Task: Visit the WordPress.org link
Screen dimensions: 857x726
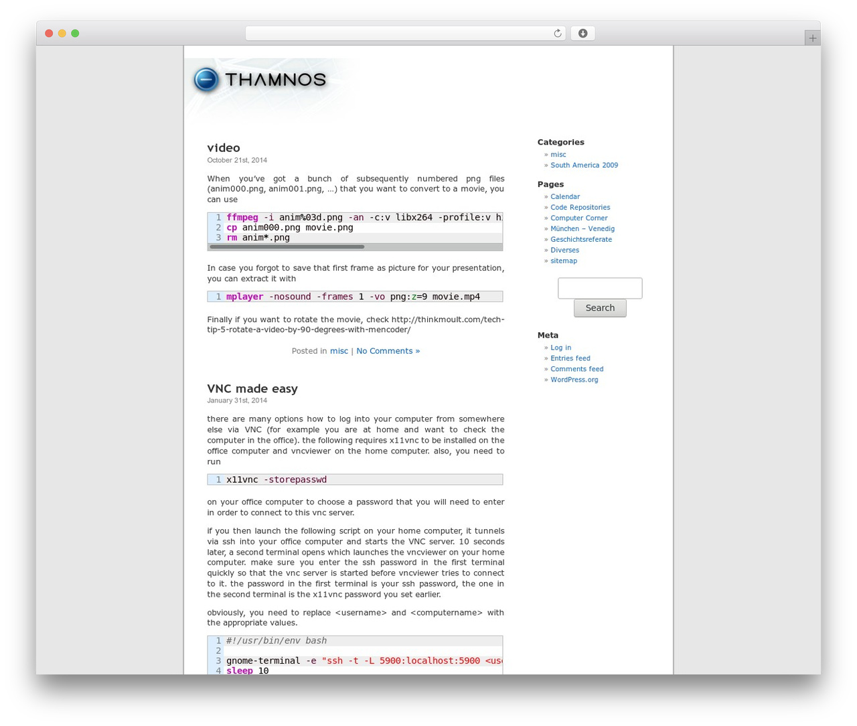Action: click(574, 380)
